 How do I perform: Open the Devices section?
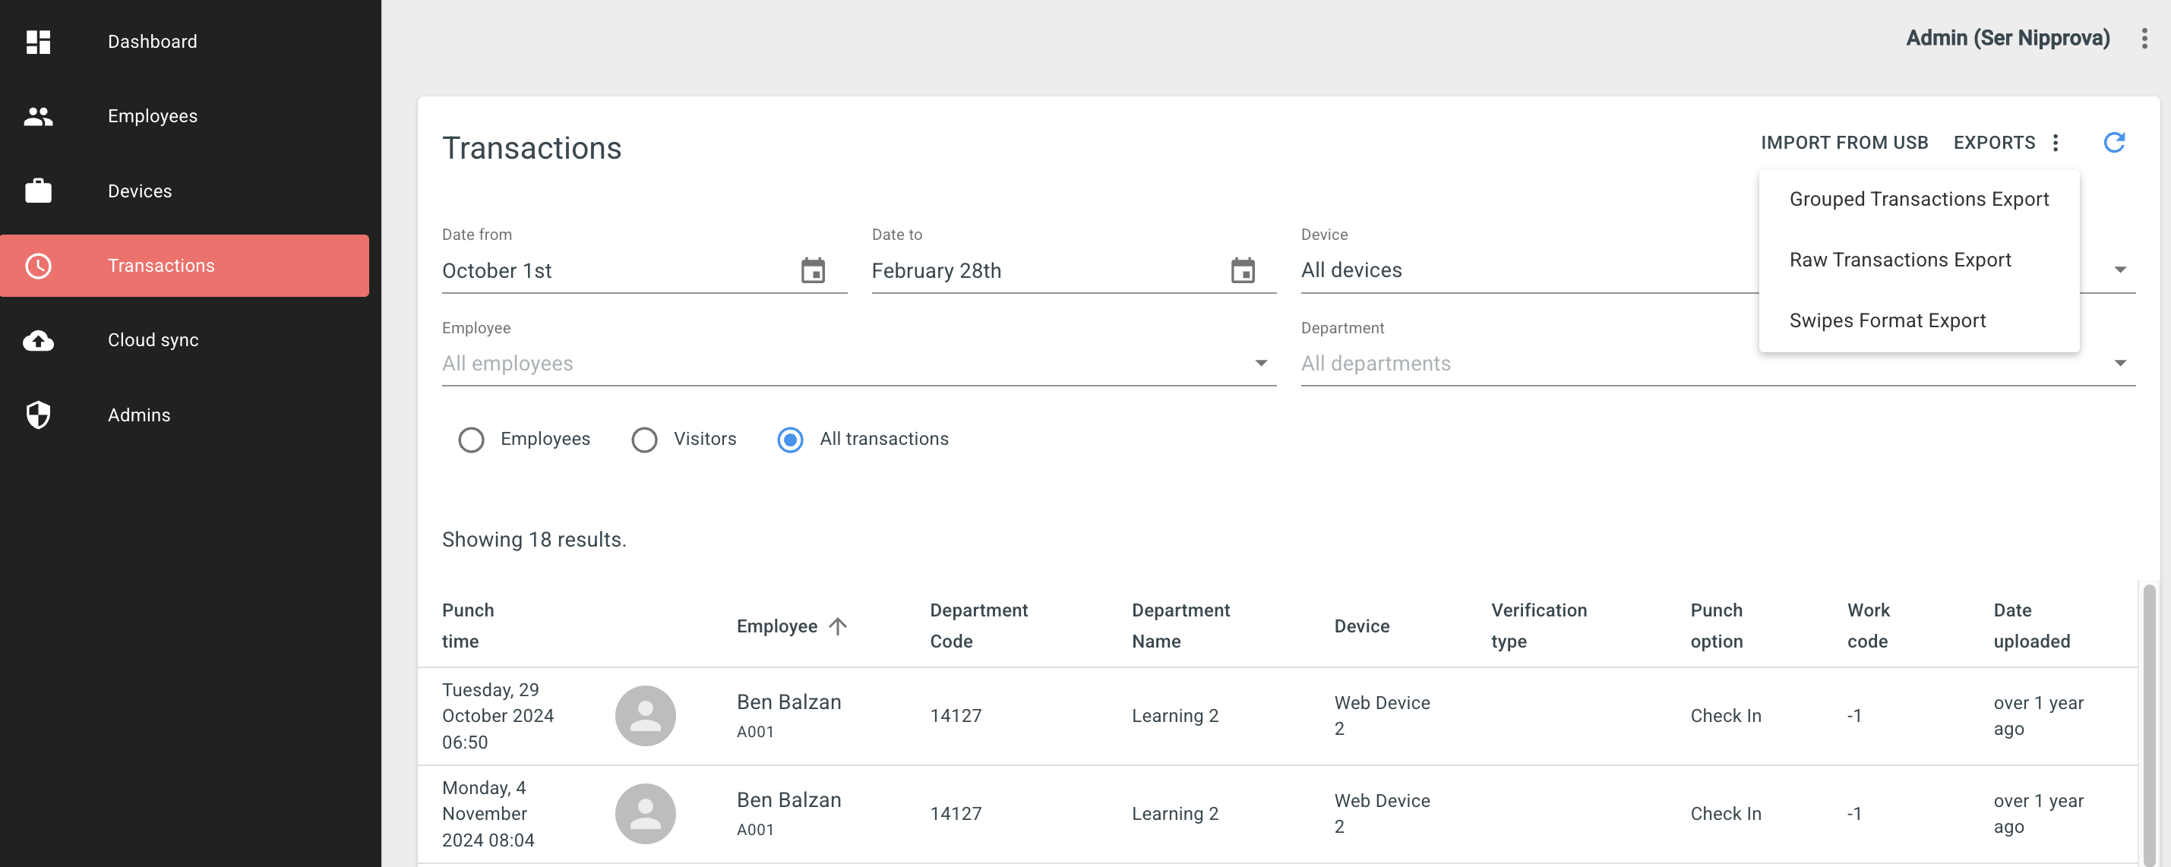tap(185, 191)
